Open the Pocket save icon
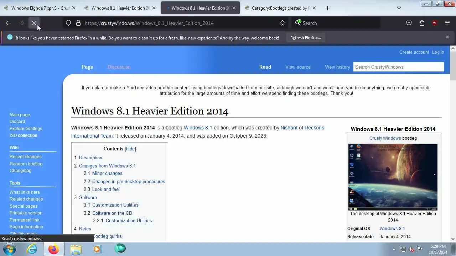456x256 pixels. click(409, 23)
